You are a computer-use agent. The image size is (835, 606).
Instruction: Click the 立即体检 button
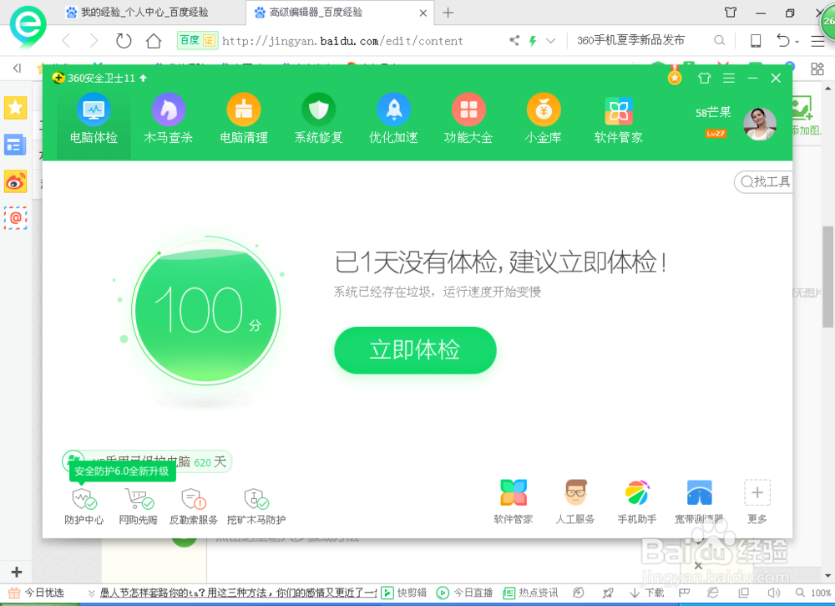(415, 350)
